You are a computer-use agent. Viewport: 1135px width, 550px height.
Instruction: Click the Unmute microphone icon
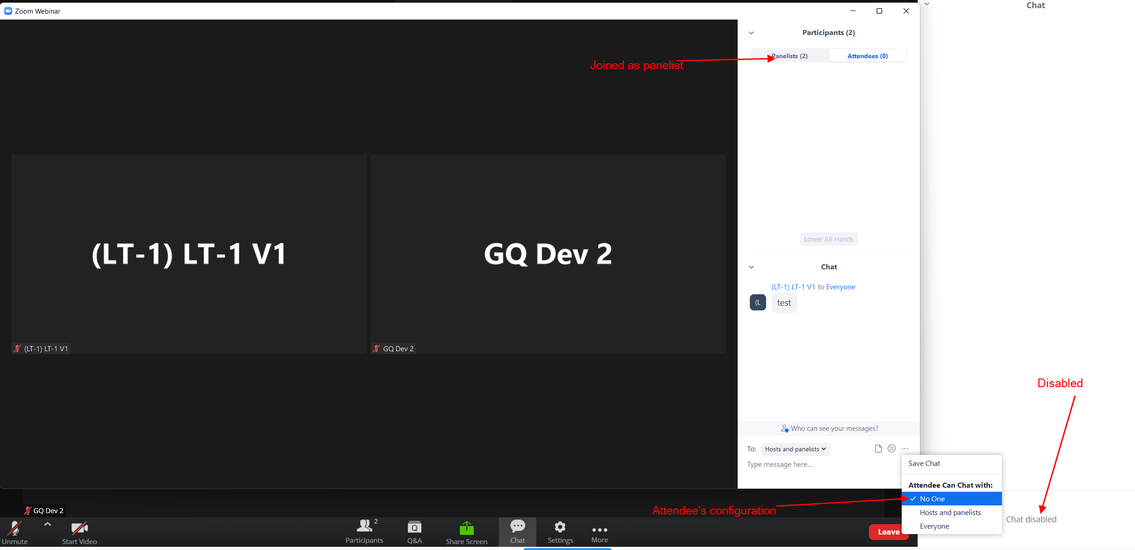pyautogui.click(x=15, y=528)
